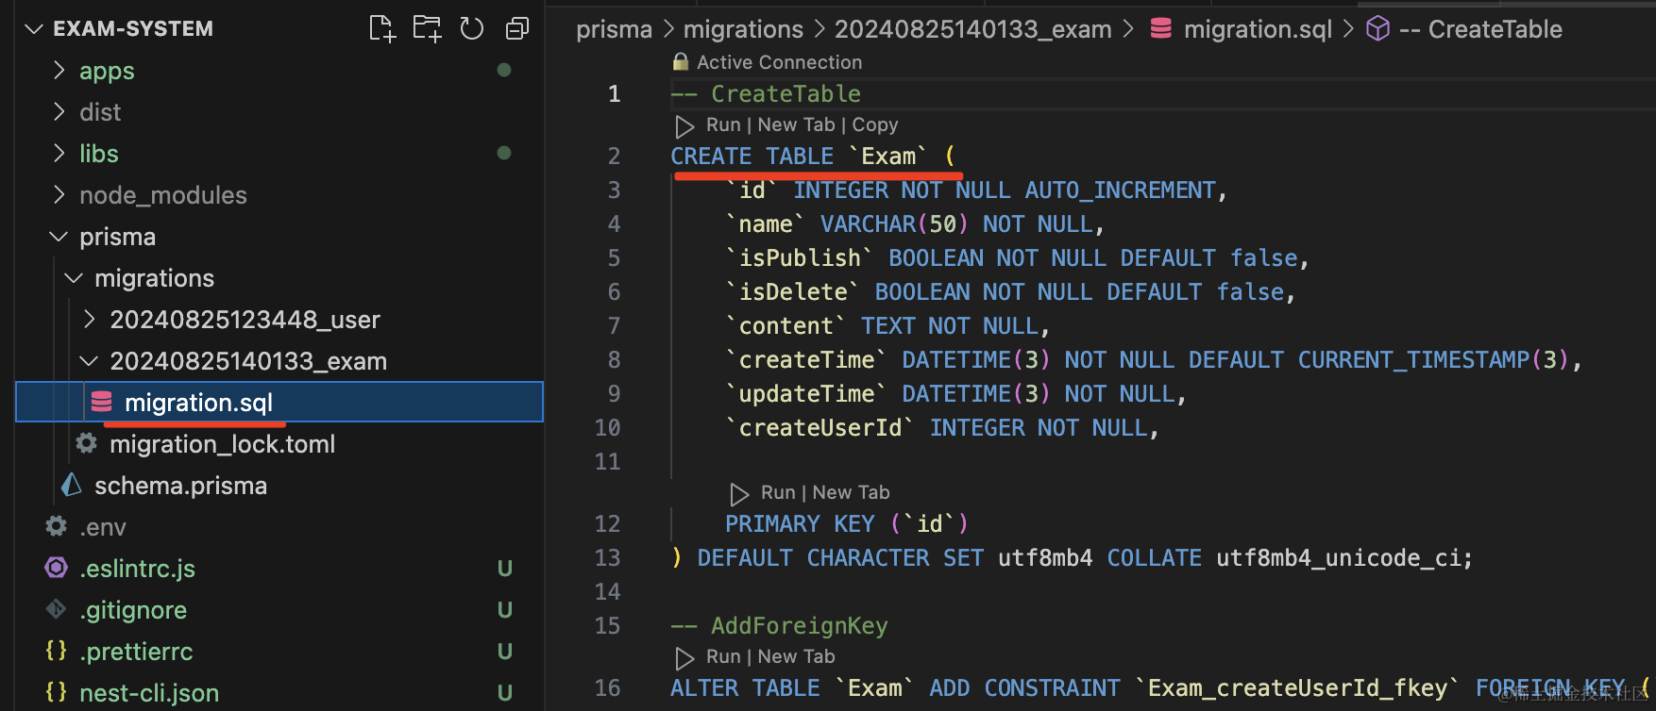Click run triangle above CREATE TABLE line
1656x711 pixels.
pyautogui.click(x=684, y=125)
